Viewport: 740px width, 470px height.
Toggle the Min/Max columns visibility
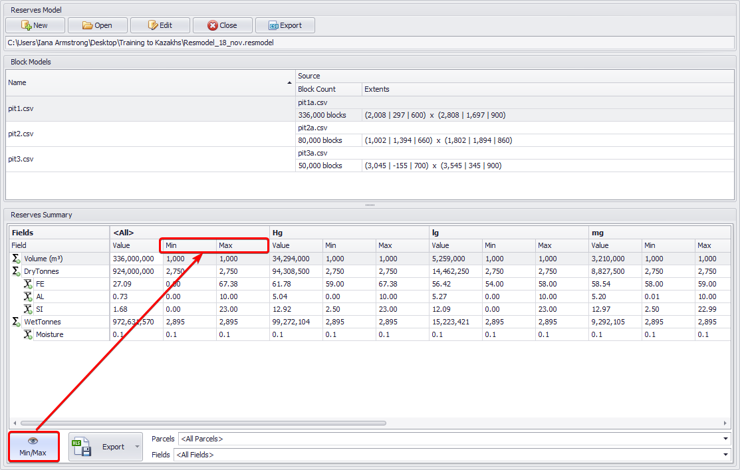33,447
